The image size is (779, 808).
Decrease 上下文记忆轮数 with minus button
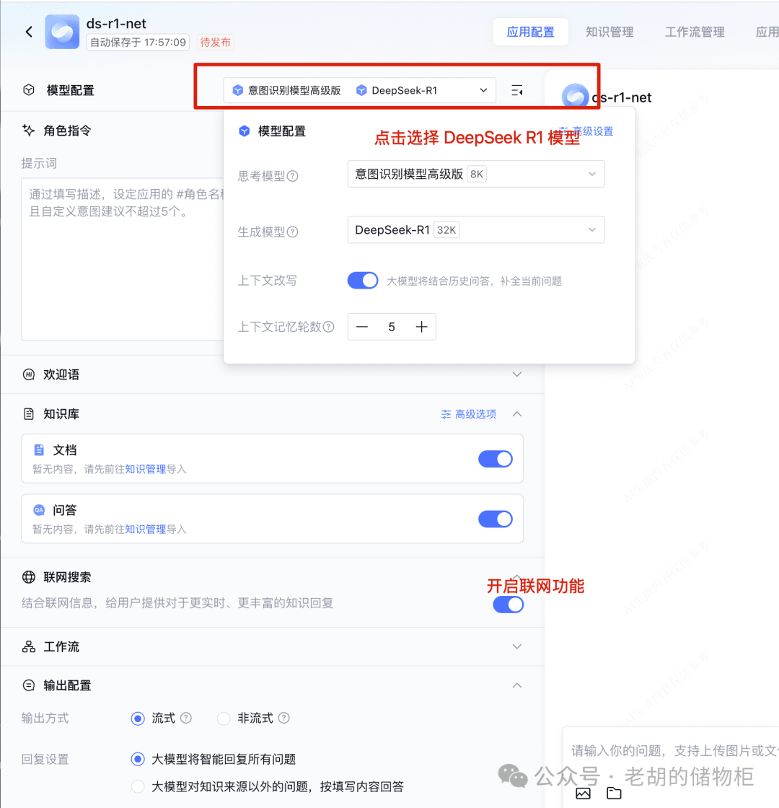click(362, 327)
